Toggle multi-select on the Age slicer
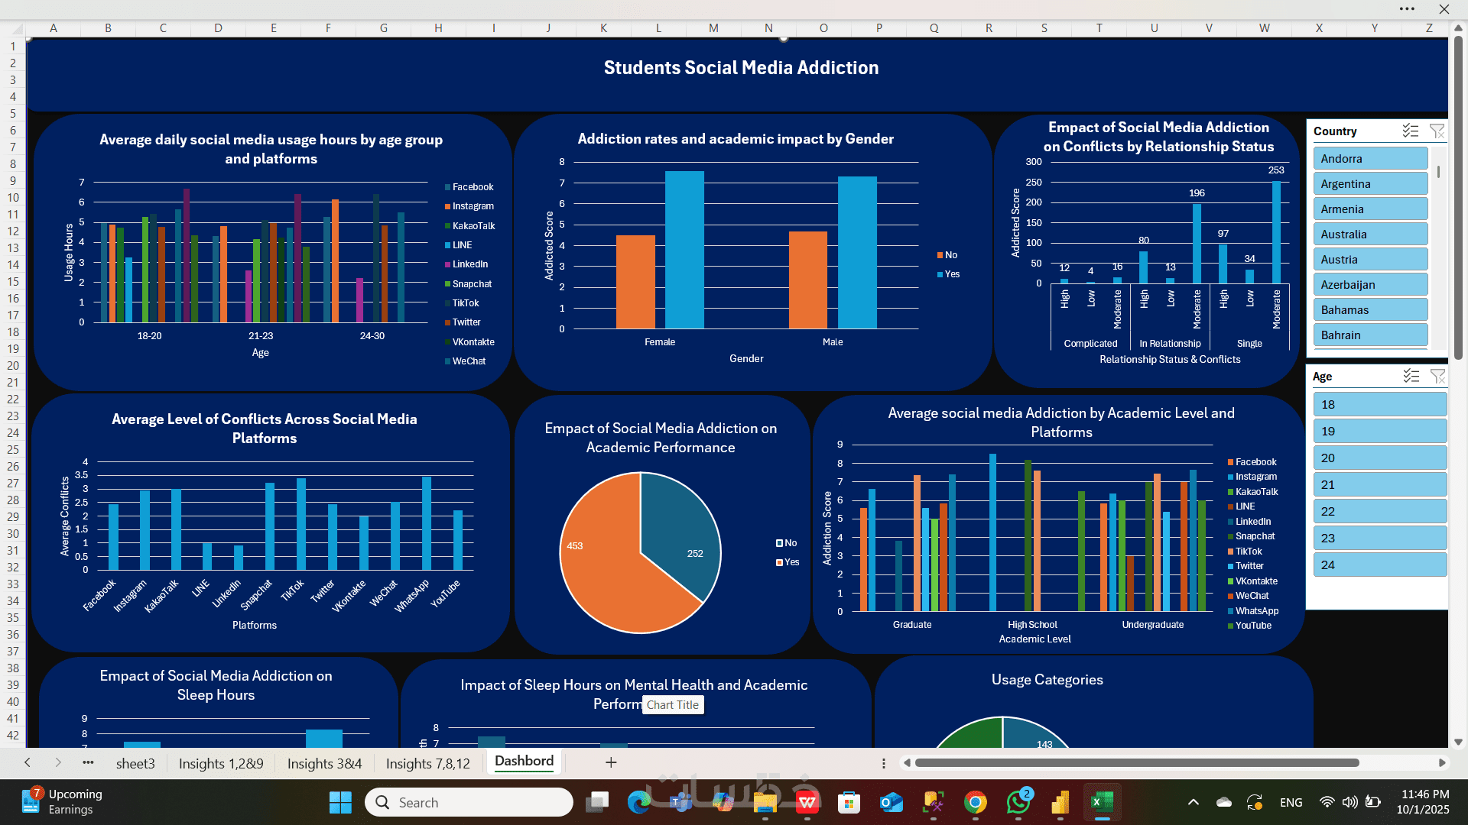This screenshot has width=1468, height=825. tap(1411, 377)
